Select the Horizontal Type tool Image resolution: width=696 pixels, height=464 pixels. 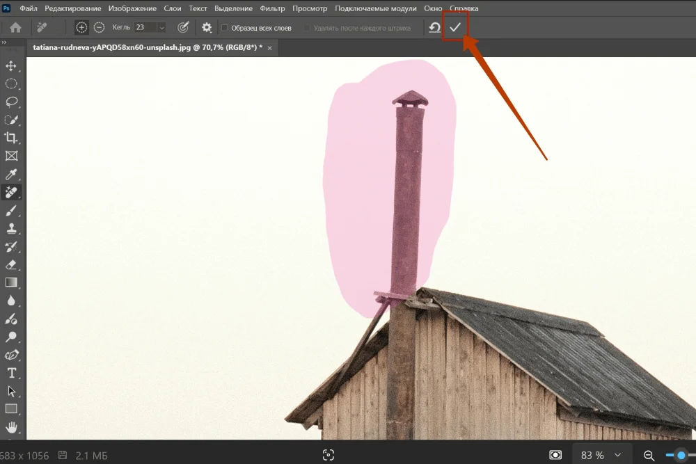[x=11, y=373]
